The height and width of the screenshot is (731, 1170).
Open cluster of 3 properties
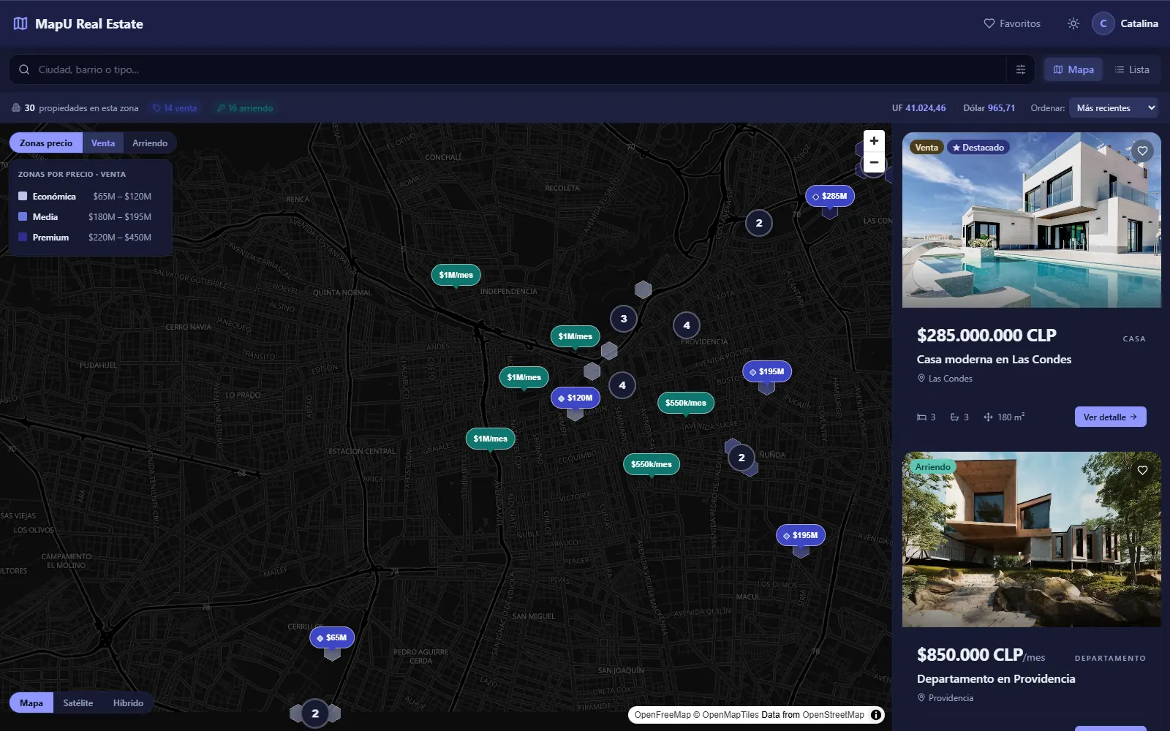point(624,319)
